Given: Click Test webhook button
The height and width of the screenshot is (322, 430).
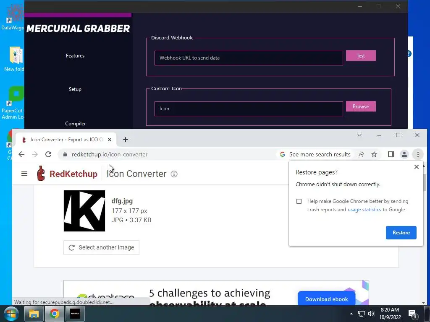Looking at the screenshot, I should tap(361, 56).
